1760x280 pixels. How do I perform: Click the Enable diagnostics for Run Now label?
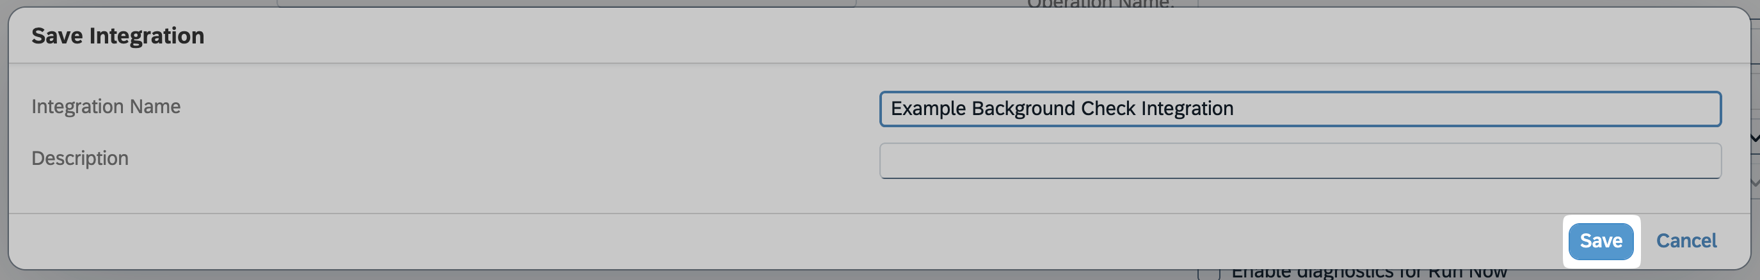(1368, 274)
